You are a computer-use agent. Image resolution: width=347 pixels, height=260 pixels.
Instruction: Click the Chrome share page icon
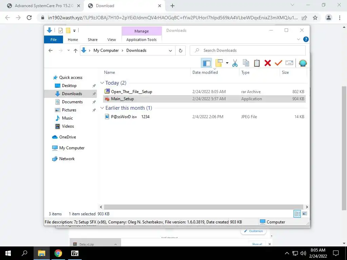tap(305, 18)
